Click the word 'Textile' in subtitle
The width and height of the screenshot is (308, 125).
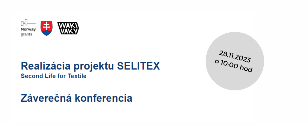pyautogui.click(x=77, y=76)
